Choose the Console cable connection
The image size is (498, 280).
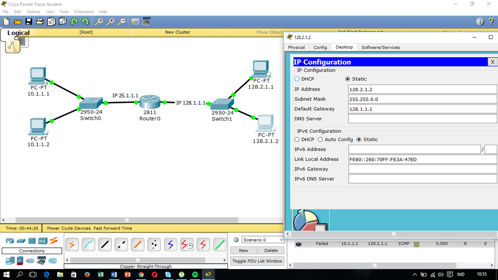coord(88,245)
